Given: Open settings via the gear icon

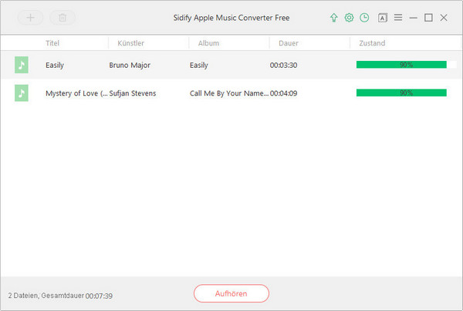Looking at the screenshot, I should pos(349,18).
